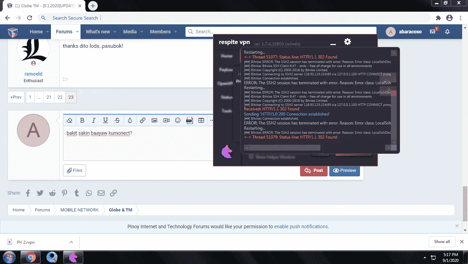Expand the Members nav dropdown arrow
This screenshot has width=468, height=264.
click(175, 32)
